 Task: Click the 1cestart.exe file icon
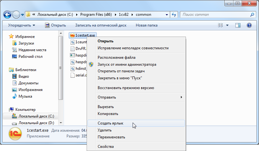(x=72, y=35)
